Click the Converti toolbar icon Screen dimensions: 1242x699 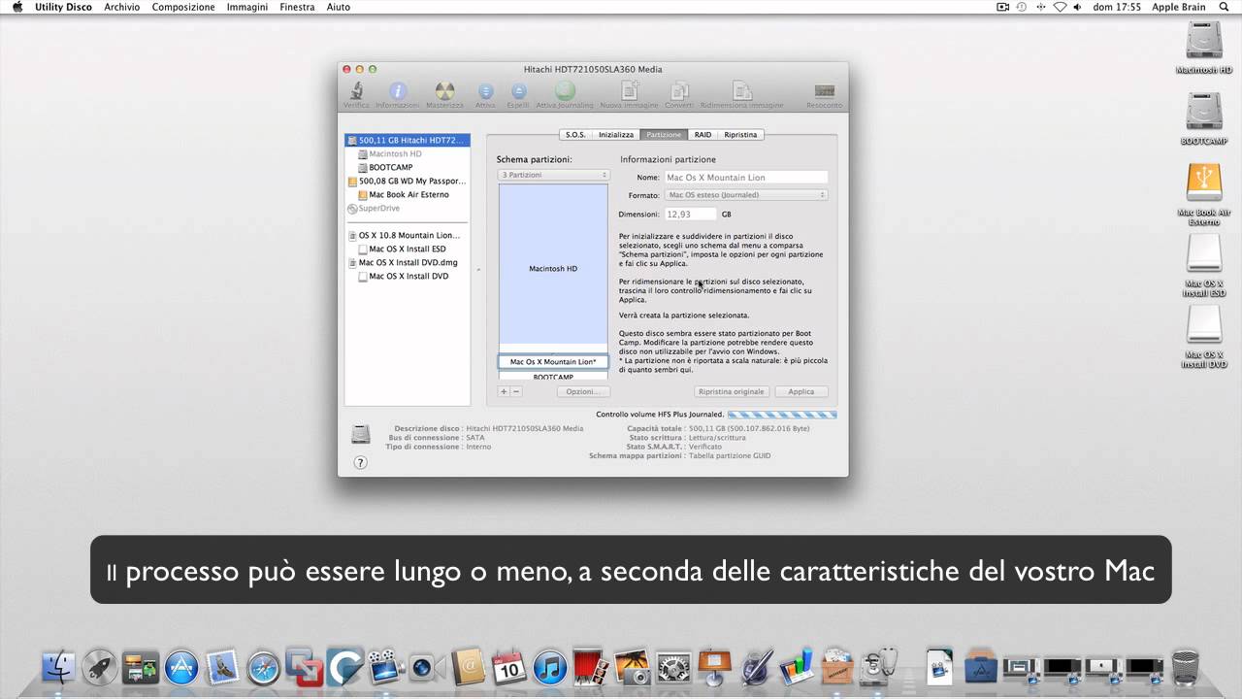coord(679,90)
